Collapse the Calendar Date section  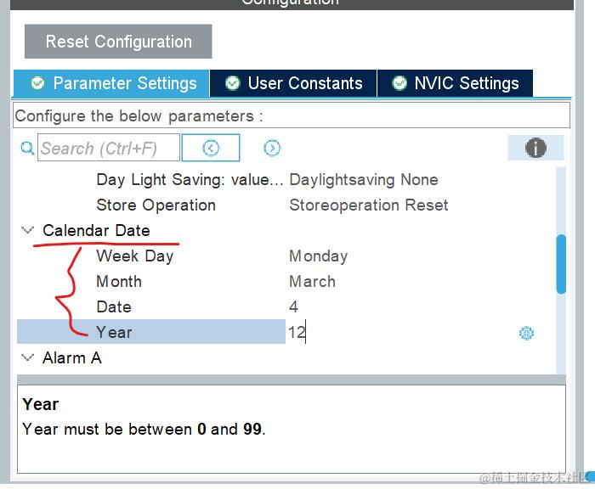[x=27, y=230]
